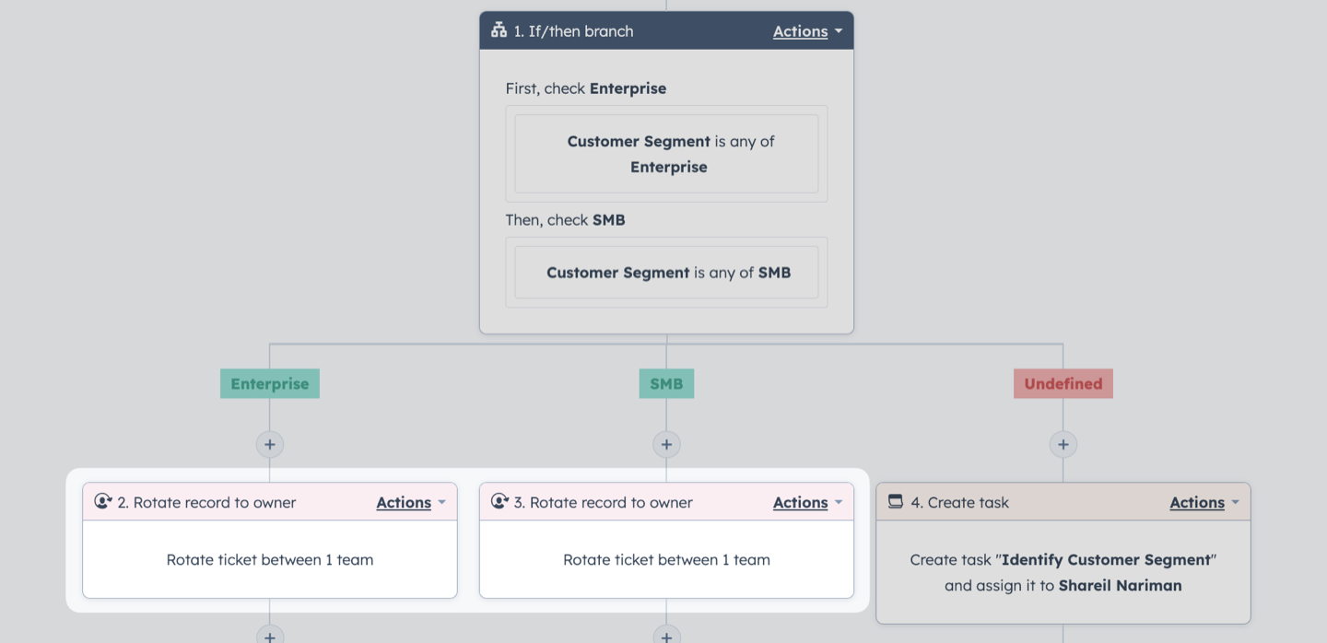The width and height of the screenshot is (1327, 643).
Task: Add action under SMB branch label
Action: (x=666, y=444)
